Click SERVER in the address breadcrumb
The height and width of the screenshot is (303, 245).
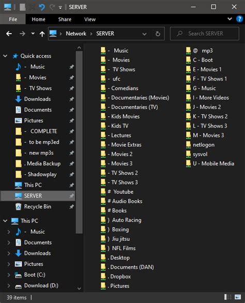click(105, 34)
